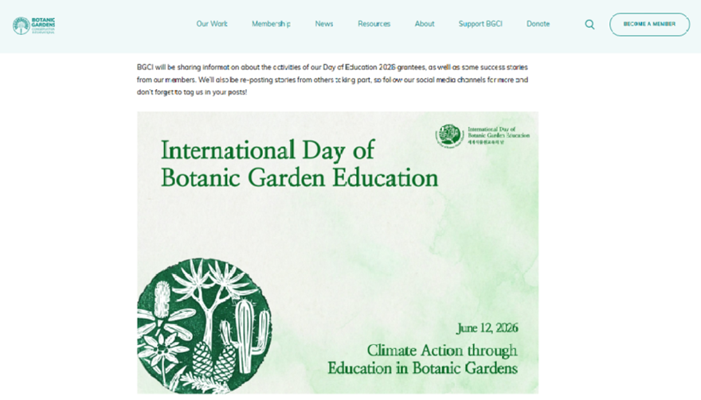The width and height of the screenshot is (701, 400).
Task: Open the search magnifier icon
Action: pyautogui.click(x=589, y=25)
